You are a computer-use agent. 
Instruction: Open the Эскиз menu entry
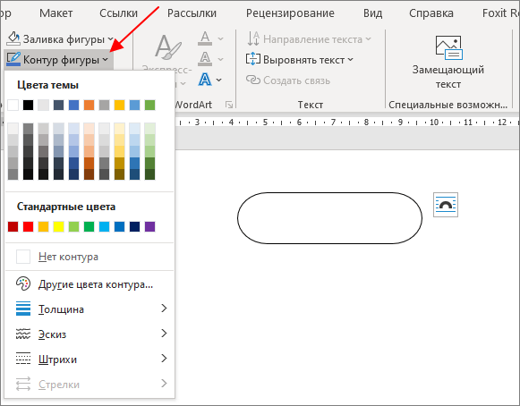(90, 334)
